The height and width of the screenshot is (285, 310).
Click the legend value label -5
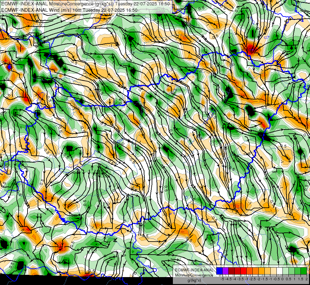222,279
